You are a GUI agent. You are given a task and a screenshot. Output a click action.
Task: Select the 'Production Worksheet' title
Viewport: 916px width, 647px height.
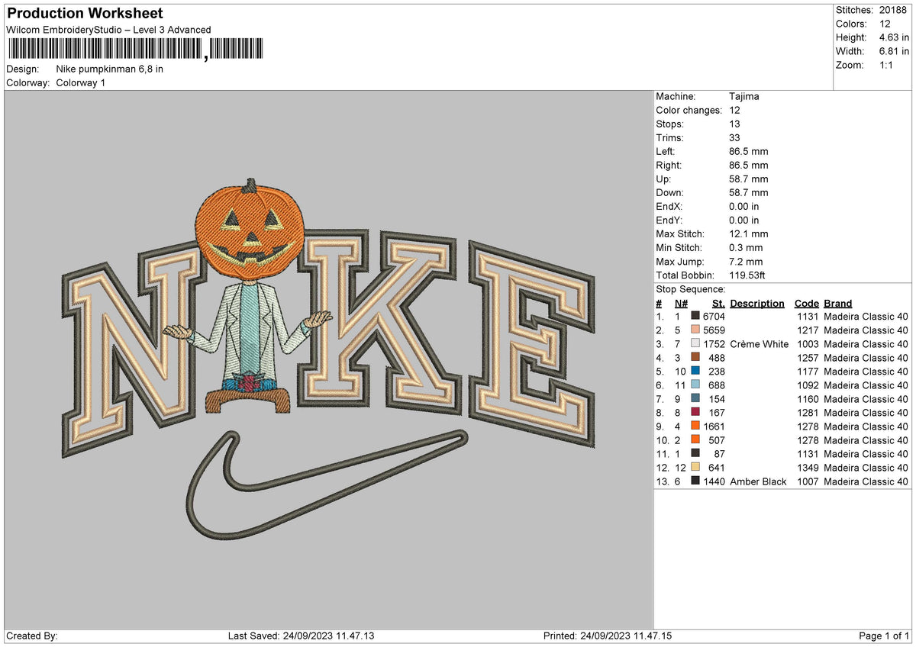pyautogui.click(x=85, y=14)
